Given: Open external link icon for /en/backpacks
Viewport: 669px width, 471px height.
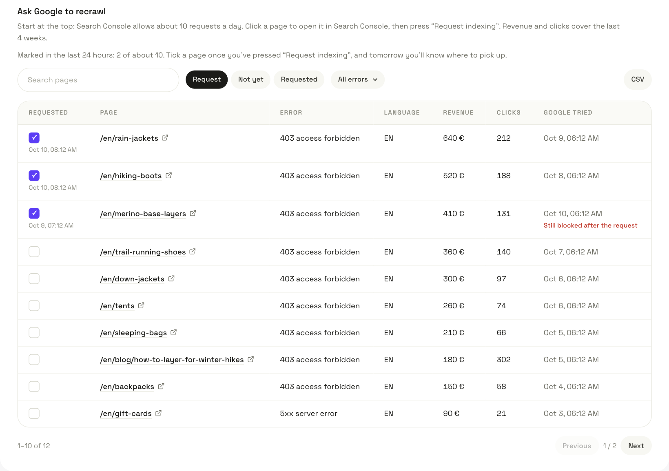Looking at the screenshot, I should 161,386.
